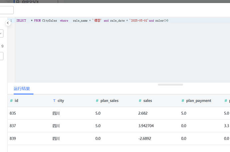This screenshot has width=230, height=152.
Task: Select the sales value -2.6892
Action: point(145,139)
